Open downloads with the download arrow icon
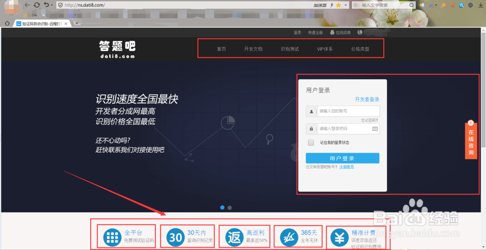486x250 pixels. pos(481,5)
